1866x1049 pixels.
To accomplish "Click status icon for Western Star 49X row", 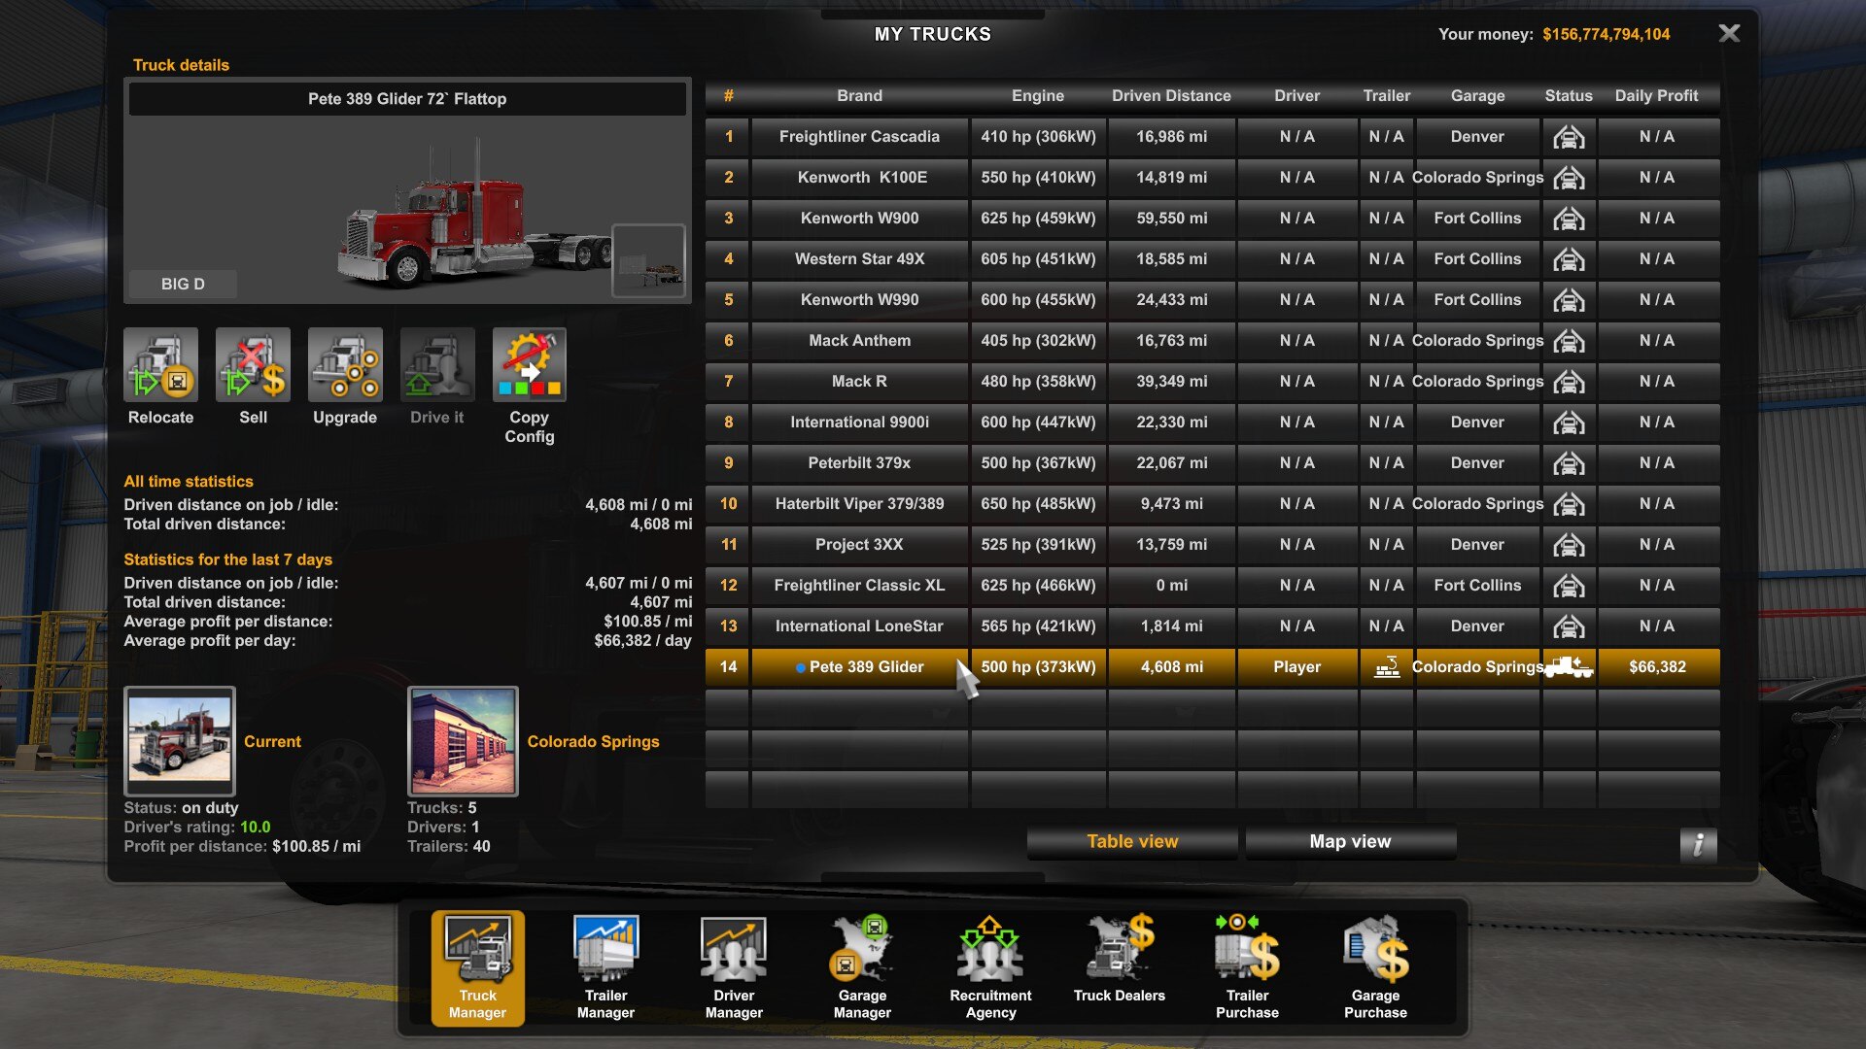I will (1569, 259).
